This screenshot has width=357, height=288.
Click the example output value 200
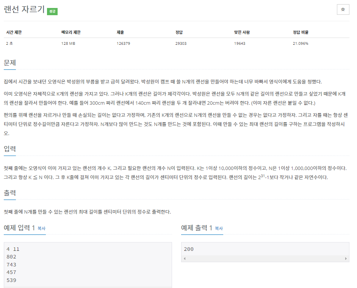pyautogui.click(x=189, y=249)
